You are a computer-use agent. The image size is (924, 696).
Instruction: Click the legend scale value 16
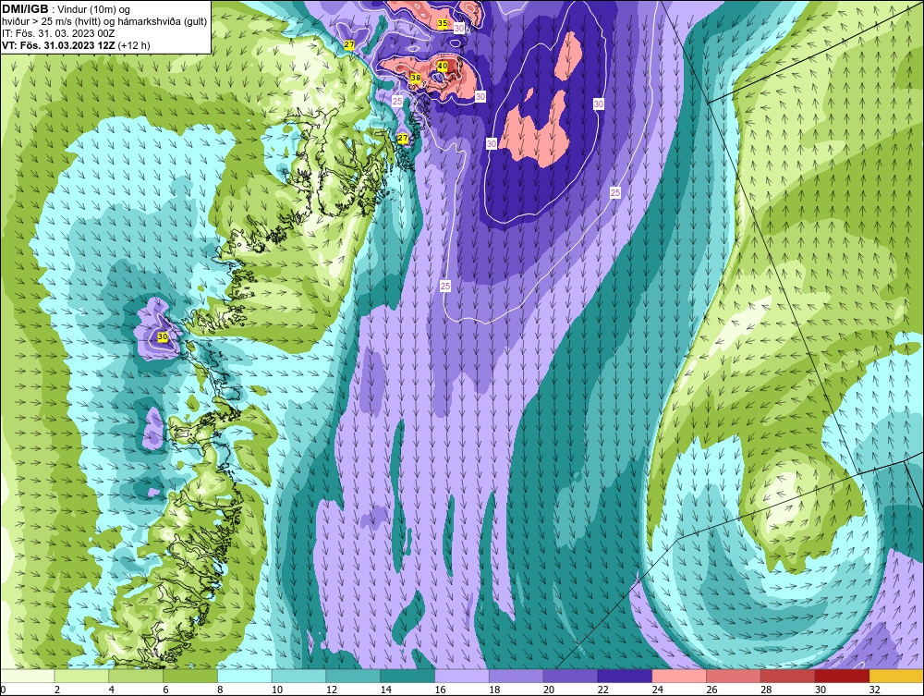click(x=440, y=690)
